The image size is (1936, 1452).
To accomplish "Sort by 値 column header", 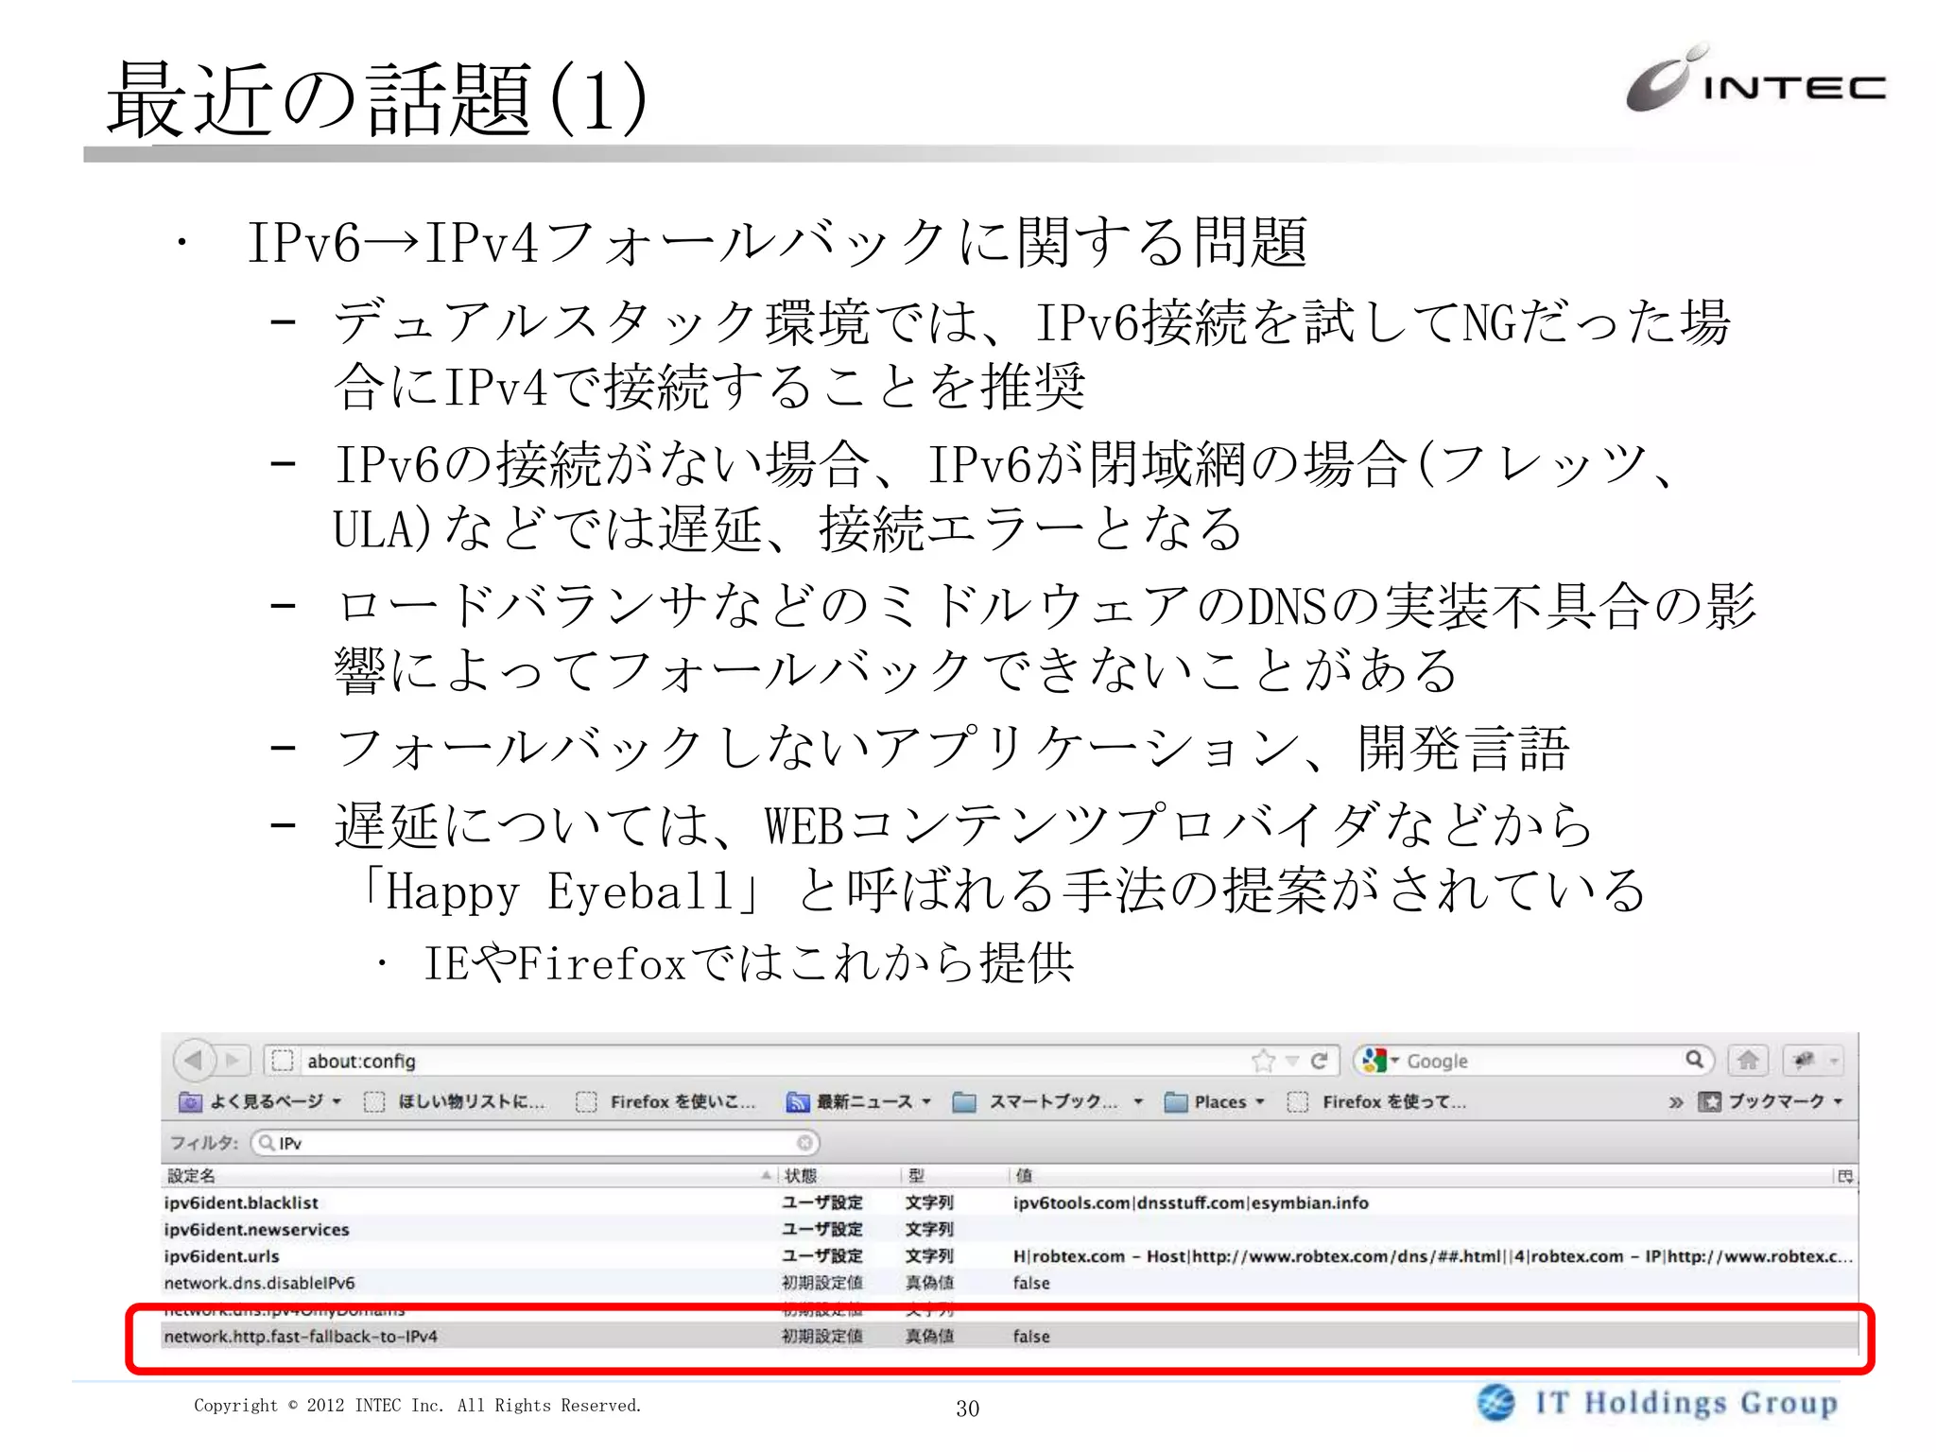I will (1421, 1175).
